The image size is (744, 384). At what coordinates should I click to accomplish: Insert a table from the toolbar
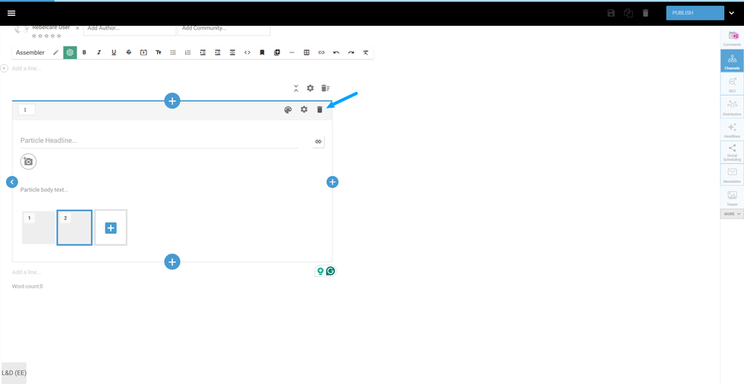coord(307,52)
